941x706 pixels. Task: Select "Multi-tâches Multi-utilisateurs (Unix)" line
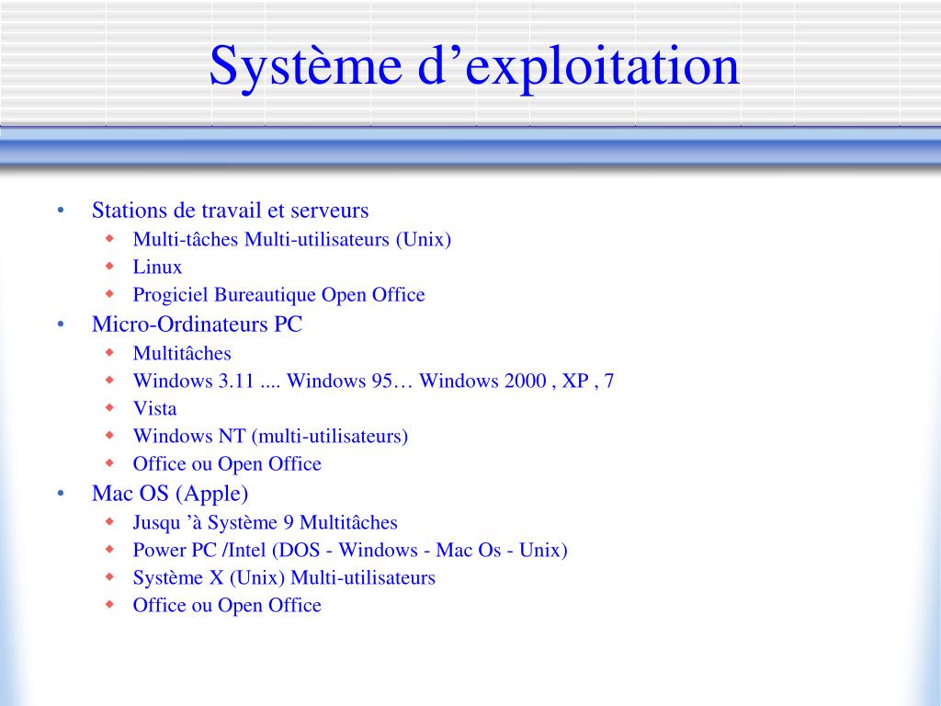(291, 240)
